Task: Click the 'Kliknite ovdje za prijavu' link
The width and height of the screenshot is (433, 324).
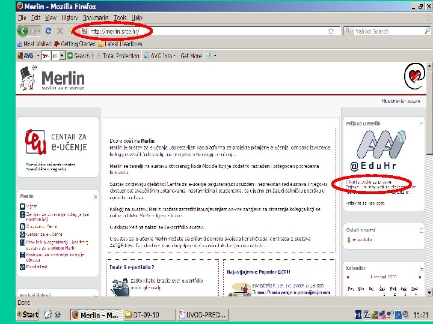Action: 369,182
